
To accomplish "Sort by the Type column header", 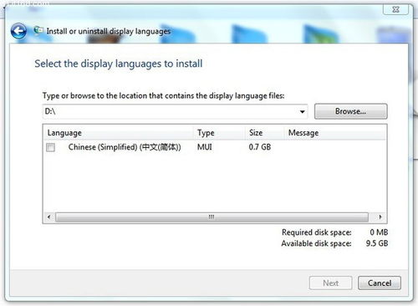I will click(219, 133).
